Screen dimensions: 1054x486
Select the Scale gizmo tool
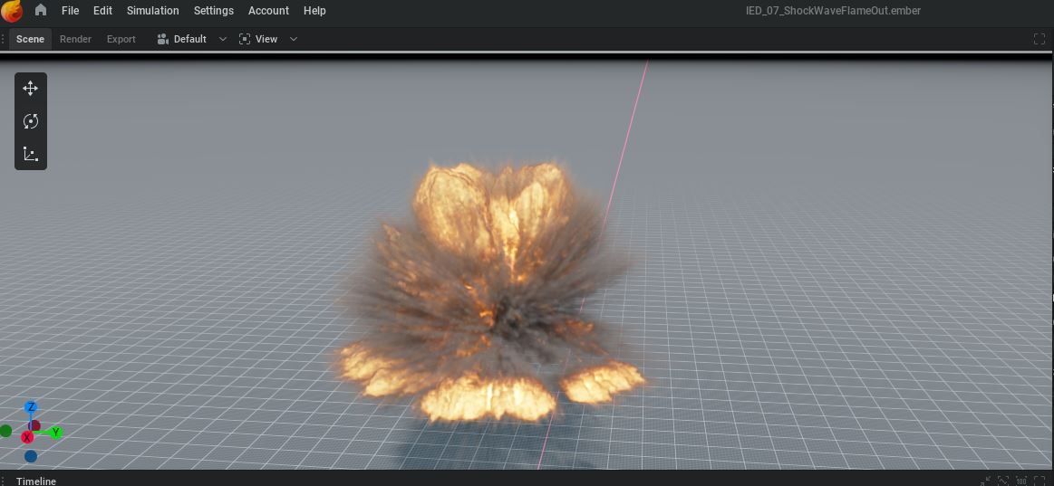pyautogui.click(x=31, y=154)
